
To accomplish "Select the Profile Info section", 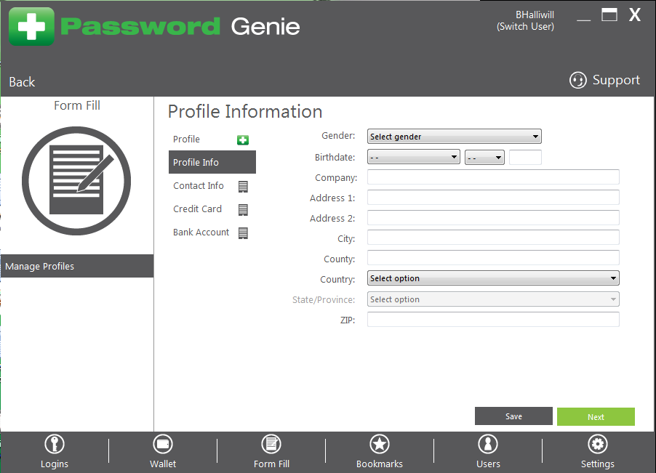I will (x=212, y=162).
